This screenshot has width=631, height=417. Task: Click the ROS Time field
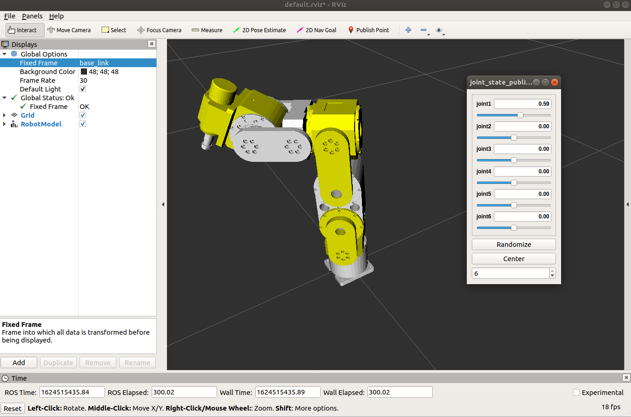[72, 392]
